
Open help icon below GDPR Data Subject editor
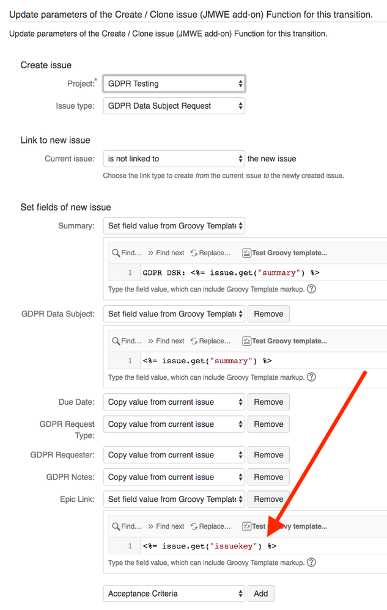311,377
